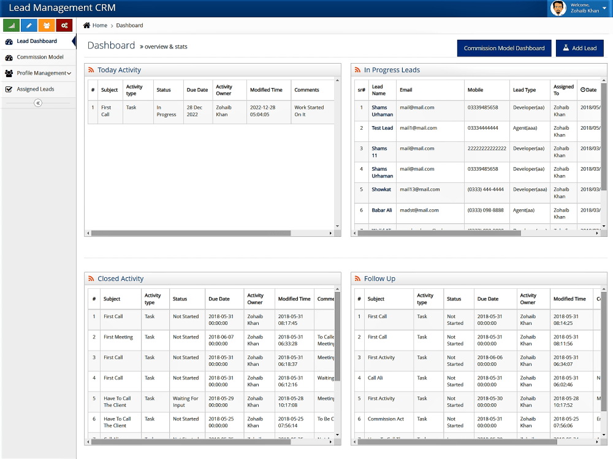Click the Add Lead button
The height and width of the screenshot is (459, 613).
[x=580, y=48]
